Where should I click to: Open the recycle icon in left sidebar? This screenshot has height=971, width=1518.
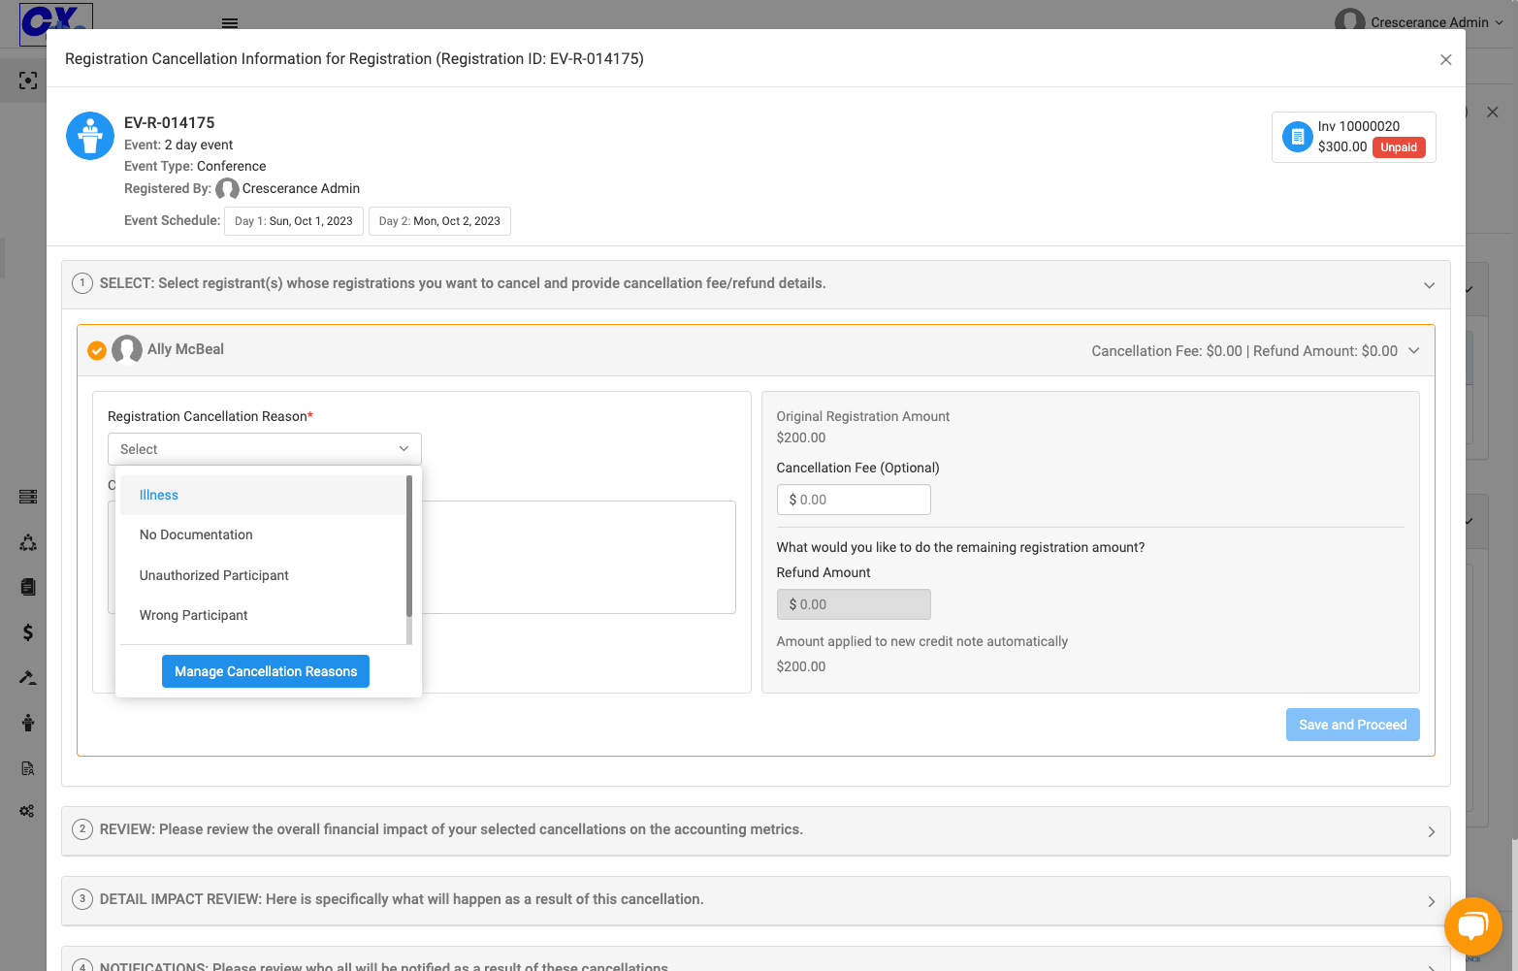click(x=28, y=542)
